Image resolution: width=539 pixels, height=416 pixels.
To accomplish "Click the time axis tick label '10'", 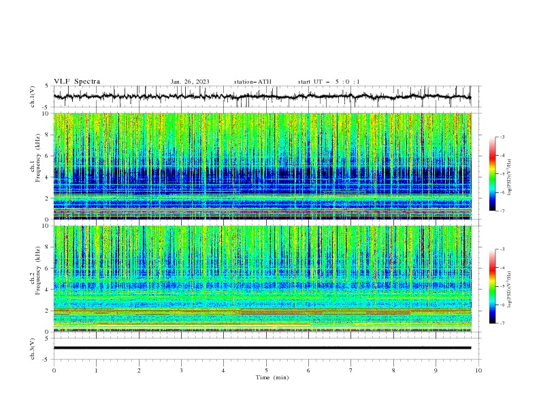I will [x=478, y=370].
